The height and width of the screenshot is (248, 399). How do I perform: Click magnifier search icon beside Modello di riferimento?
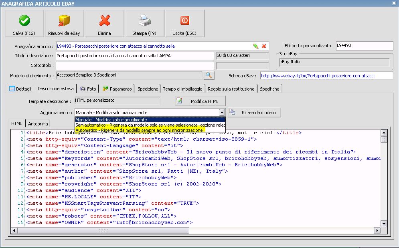[x=209, y=75]
